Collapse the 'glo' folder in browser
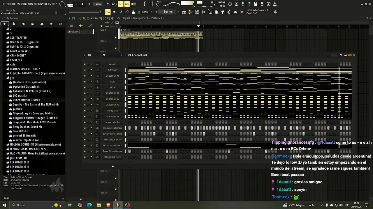The width and height of the screenshot is (373, 209). tap(12, 78)
